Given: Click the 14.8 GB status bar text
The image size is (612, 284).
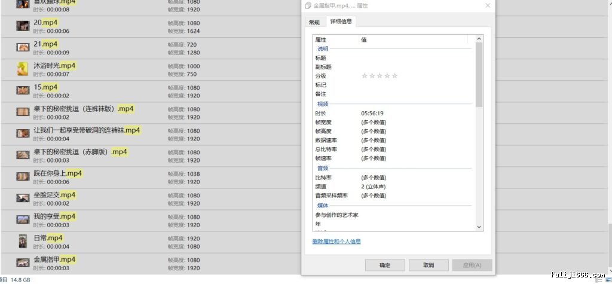Looking at the screenshot, I should coord(20,280).
